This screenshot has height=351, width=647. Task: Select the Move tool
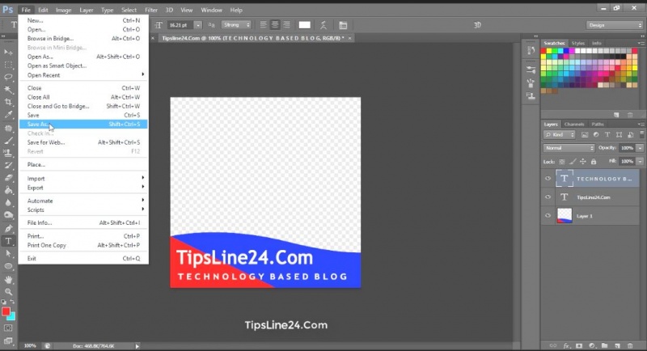click(x=8, y=53)
